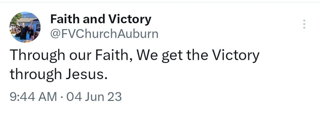The image size is (320, 113).
Task: Open the Faith and Victory display name
Action: pyautogui.click(x=101, y=20)
